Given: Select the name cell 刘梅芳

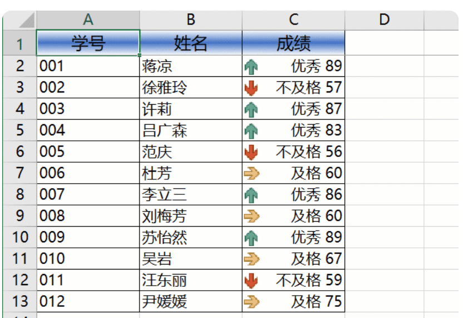Looking at the screenshot, I should click(x=191, y=216).
